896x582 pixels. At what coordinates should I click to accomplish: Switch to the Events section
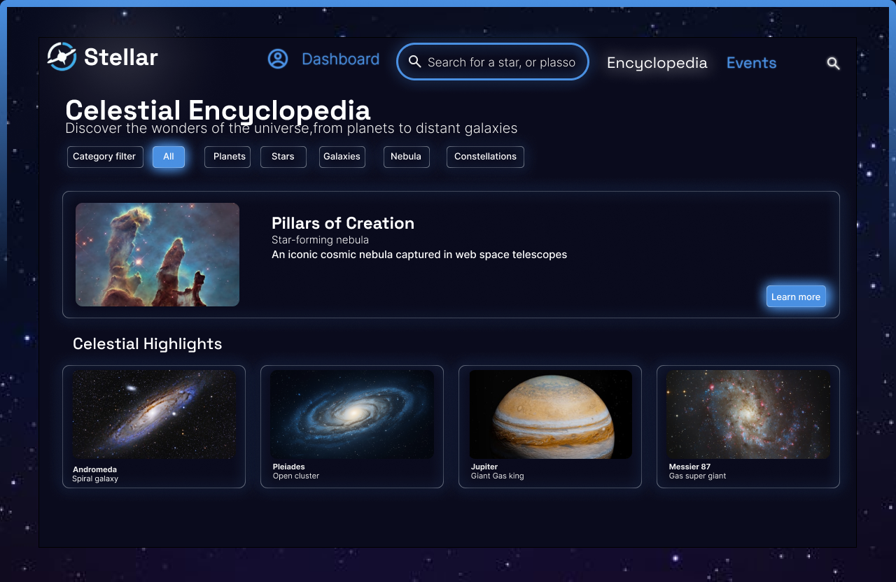point(751,63)
